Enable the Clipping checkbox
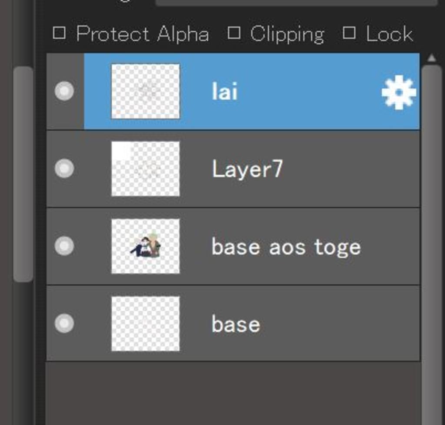 234,33
